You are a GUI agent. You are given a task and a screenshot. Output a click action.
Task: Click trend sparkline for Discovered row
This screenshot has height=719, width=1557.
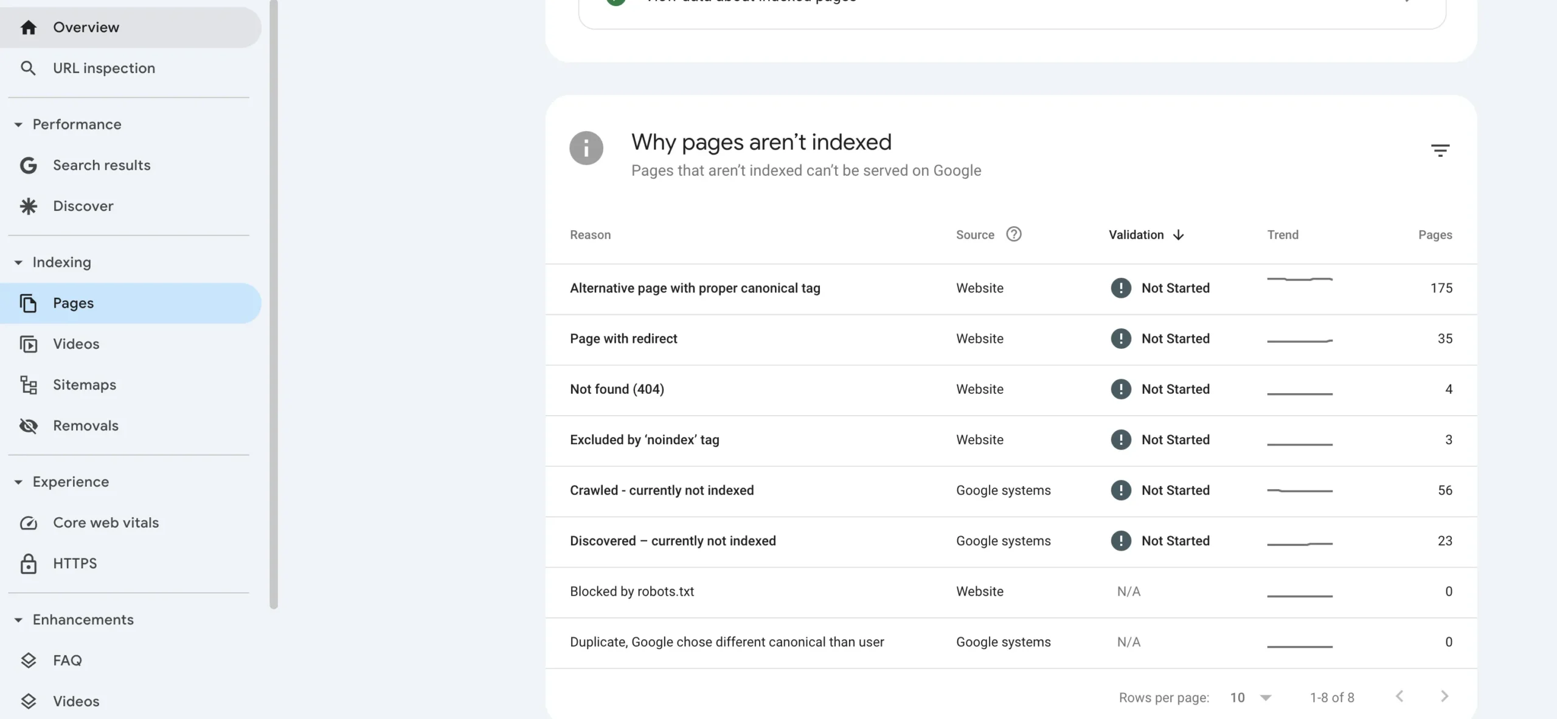(x=1300, y=543)
